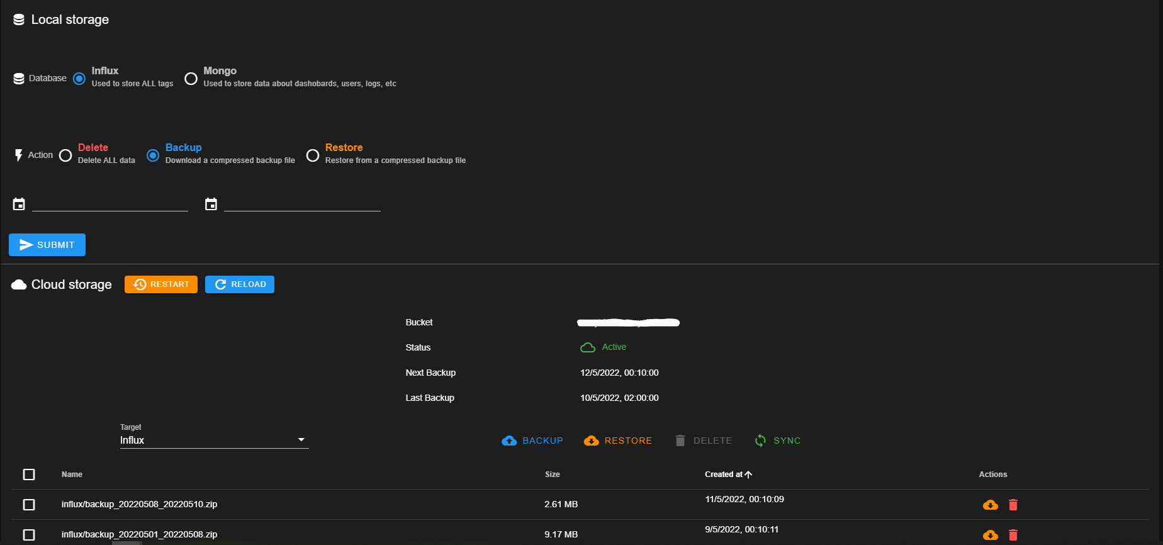Click the cloud RESTORE button

pyautogui.click(x=618, y=441)
